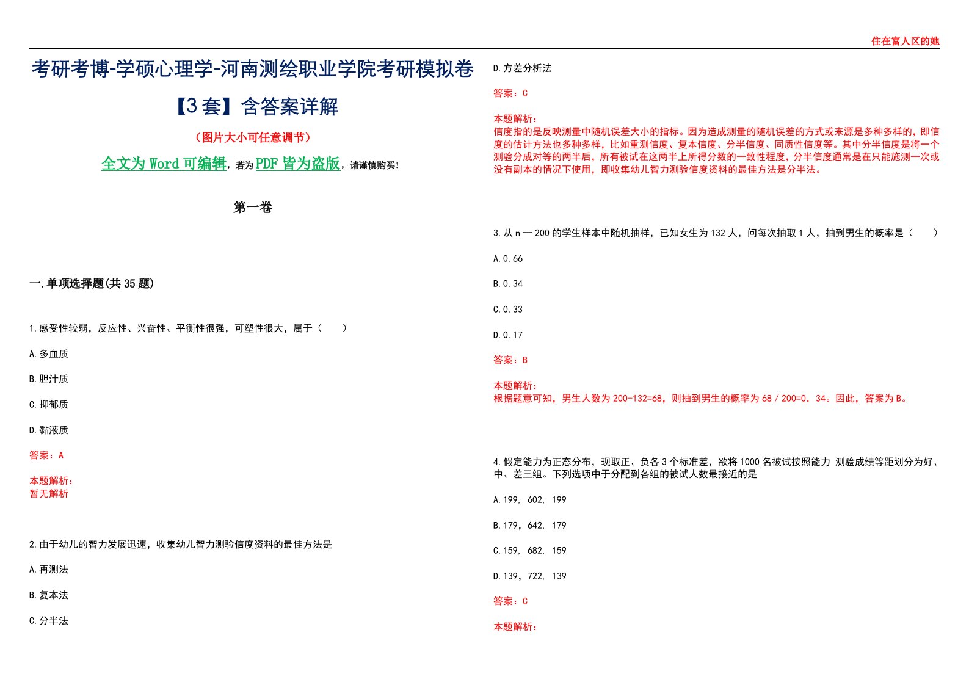Image resolution: width=969 pixels, height=685 pixels.
Task: Click question 3 text starting 从n一200的学生样本
Action: (x=716, y=233)
